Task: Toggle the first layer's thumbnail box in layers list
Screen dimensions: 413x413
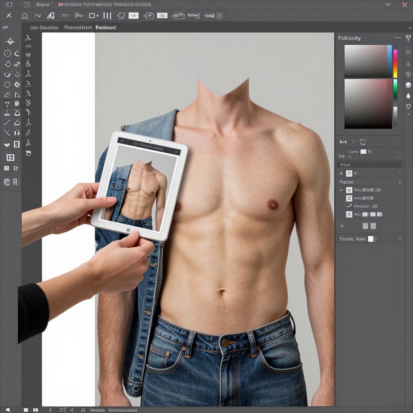Action: [349, 190]
